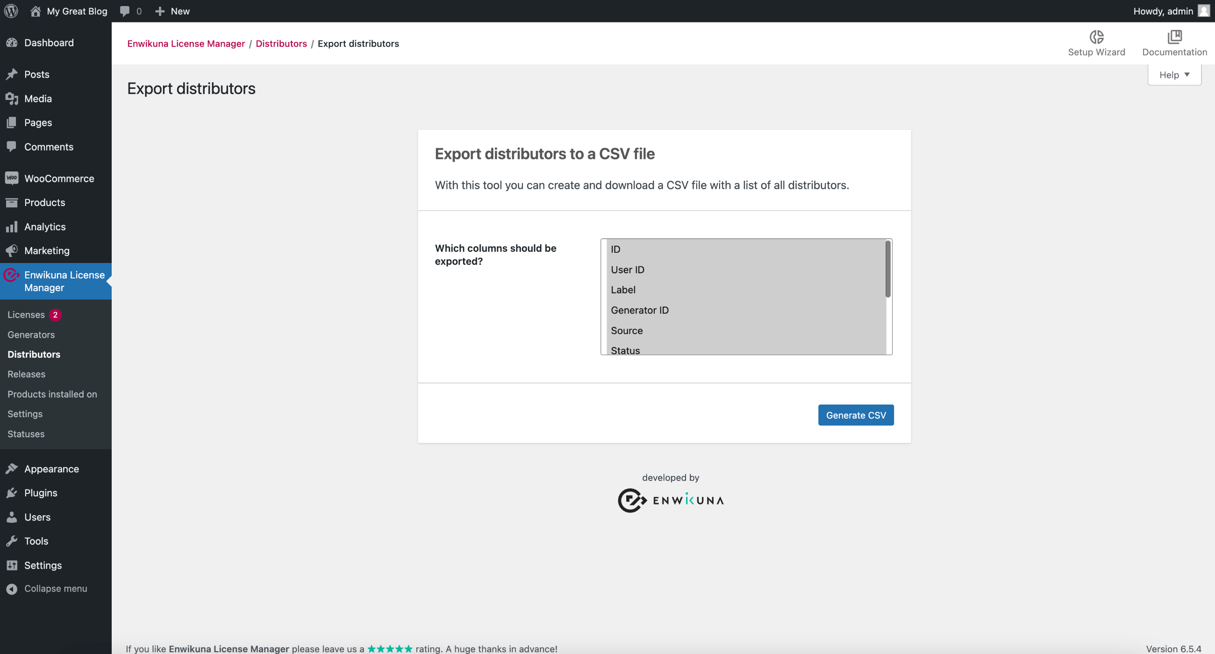This screenshot has width=1215, height=654.
Task: Click the Distributors breadcrumb link
Action: [x=281, y=43]
